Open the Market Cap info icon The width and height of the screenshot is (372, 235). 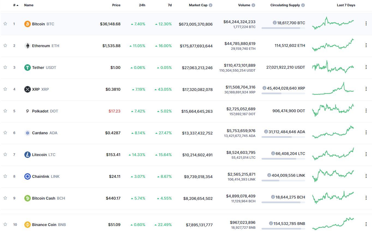[x=211, y=5]
